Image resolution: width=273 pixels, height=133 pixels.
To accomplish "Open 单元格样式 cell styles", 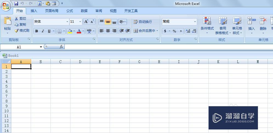I will [x=237, y=25].
